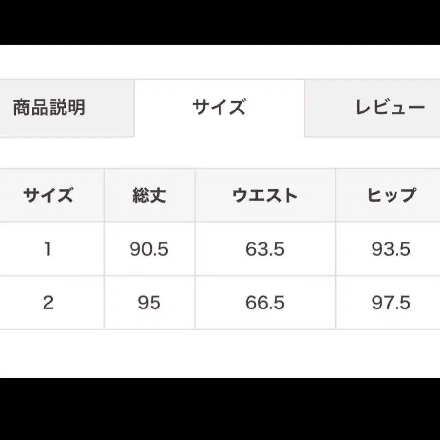Click the size 1 row label
Screen dimensions: 440x440
48,249
